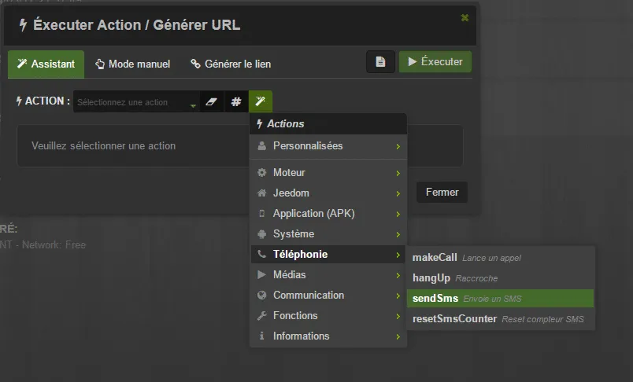Click the document icon button next to Exécuter
This screenshot has width=633, height=382.
click(380, 61)
